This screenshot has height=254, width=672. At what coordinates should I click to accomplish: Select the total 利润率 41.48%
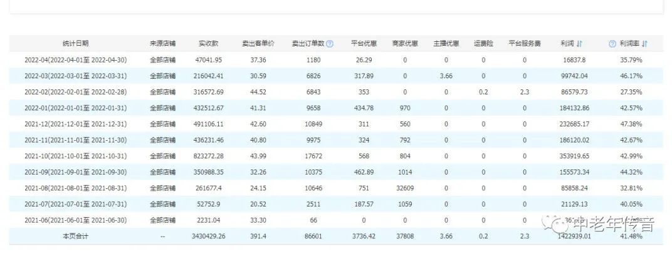pos(631,236)
